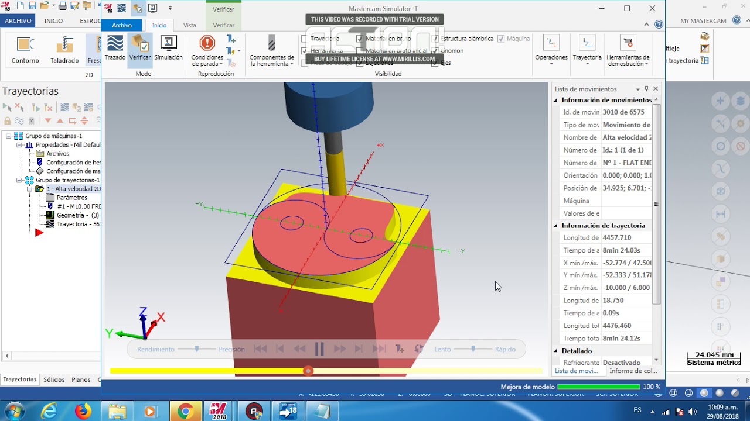Viewport: 750px width, 421px height.
Task: Click MY MASTERCAM link
Action: [x=703, y=21]
